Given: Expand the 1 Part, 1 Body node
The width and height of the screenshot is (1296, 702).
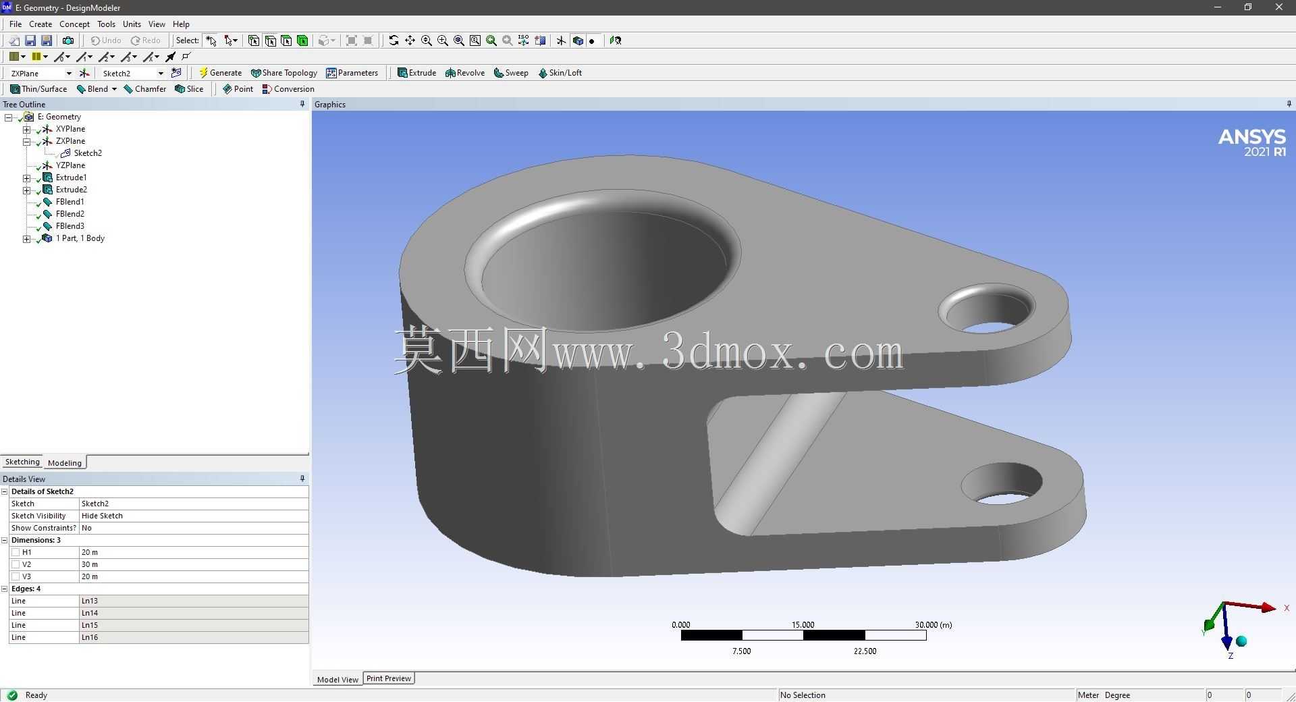Looking at the screenshot, I should [26, 239].
